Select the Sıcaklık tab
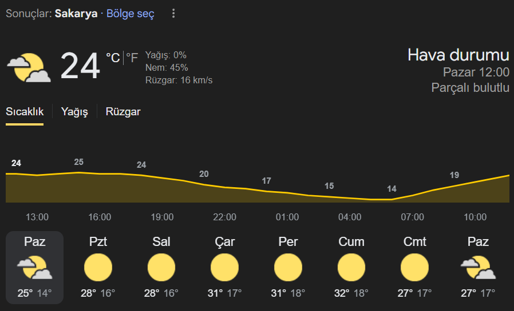 click(25, 112)
